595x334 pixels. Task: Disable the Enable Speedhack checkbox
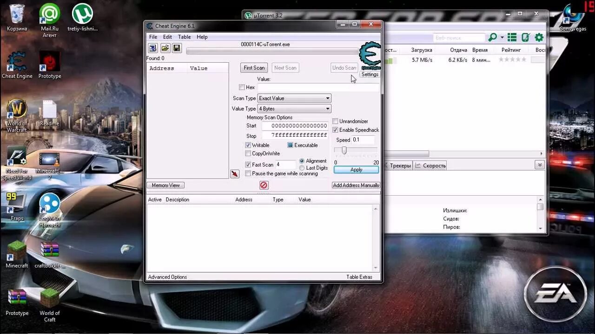pyautogui.click(x=335, y=130)
